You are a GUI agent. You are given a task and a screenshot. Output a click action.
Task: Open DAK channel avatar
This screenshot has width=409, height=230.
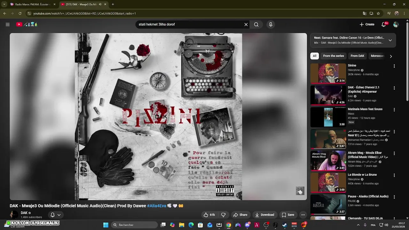14,215
